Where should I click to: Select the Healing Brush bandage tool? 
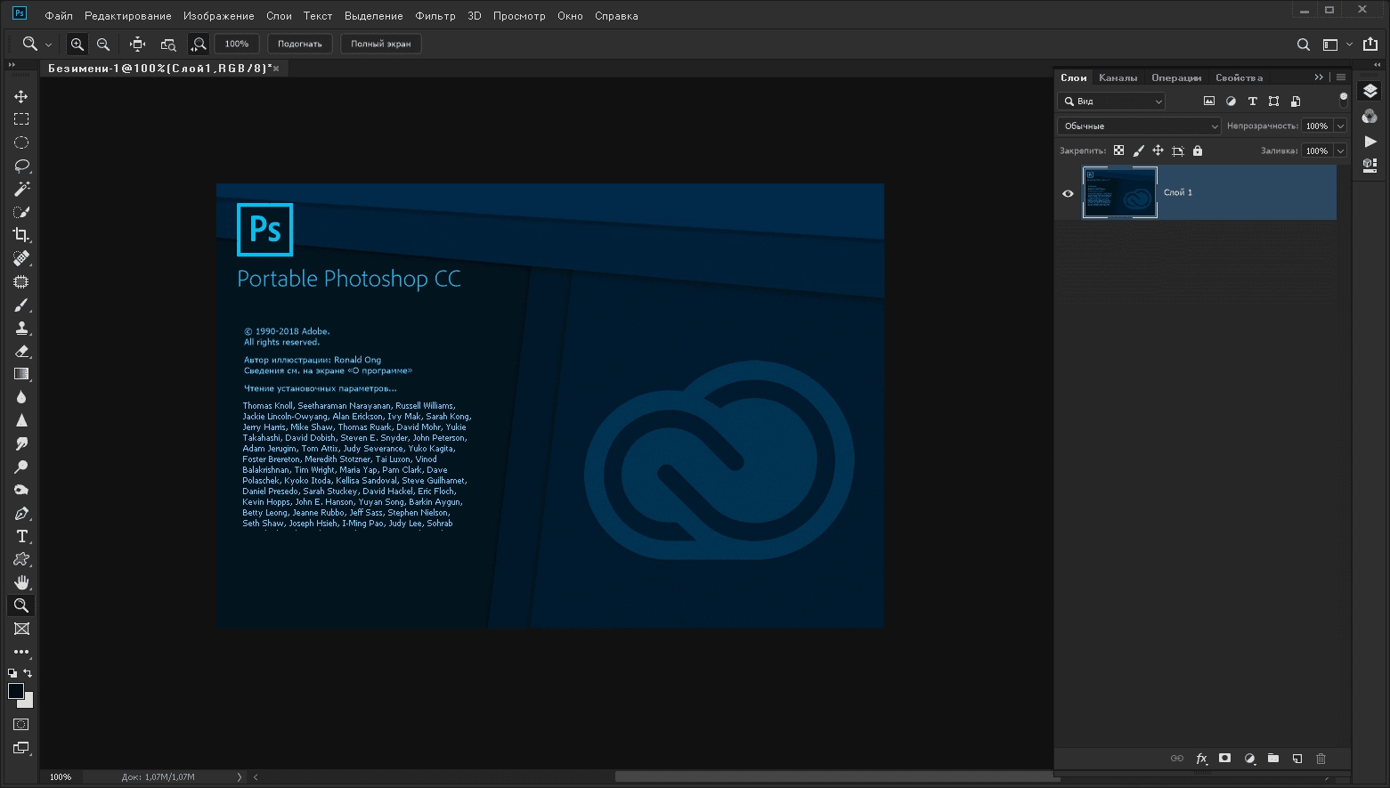click(21, 258)
